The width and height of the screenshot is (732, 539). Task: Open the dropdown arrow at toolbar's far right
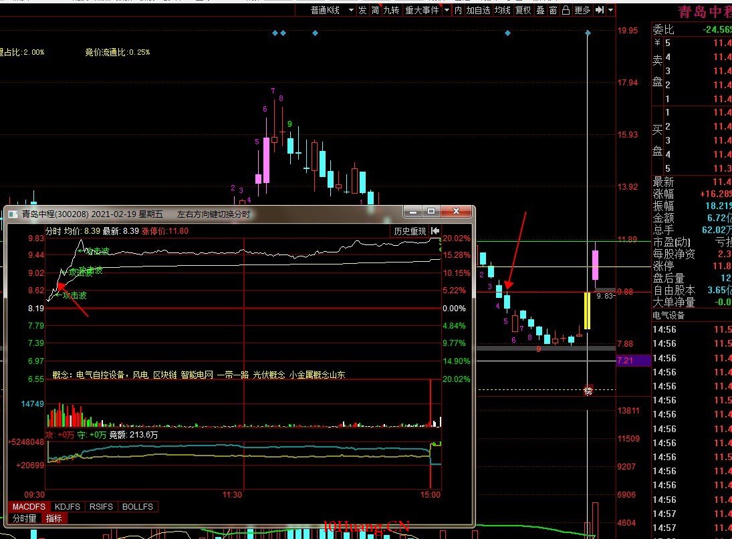point(610,10)
